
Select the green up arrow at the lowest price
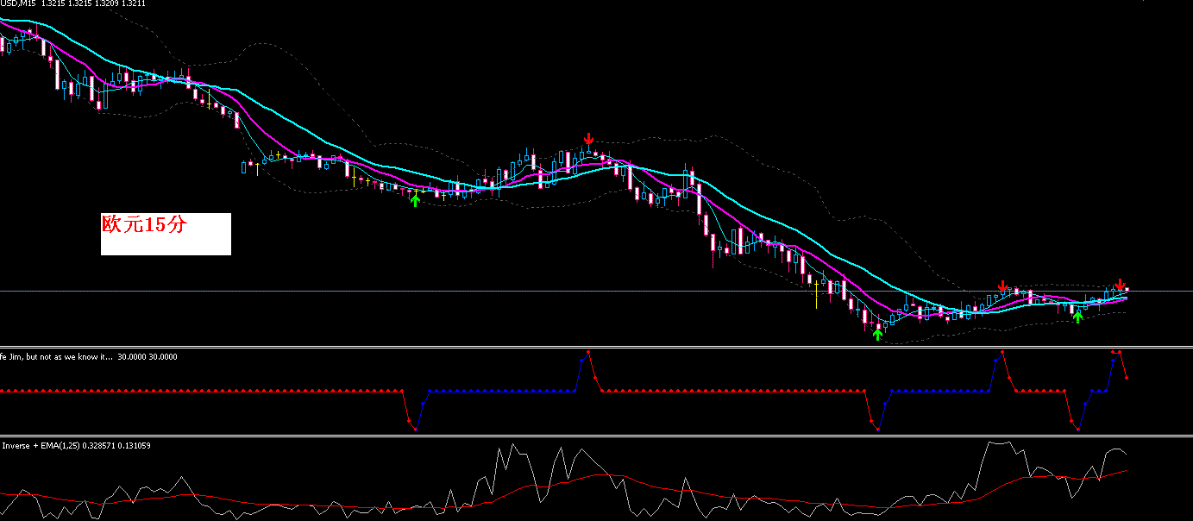878,334
